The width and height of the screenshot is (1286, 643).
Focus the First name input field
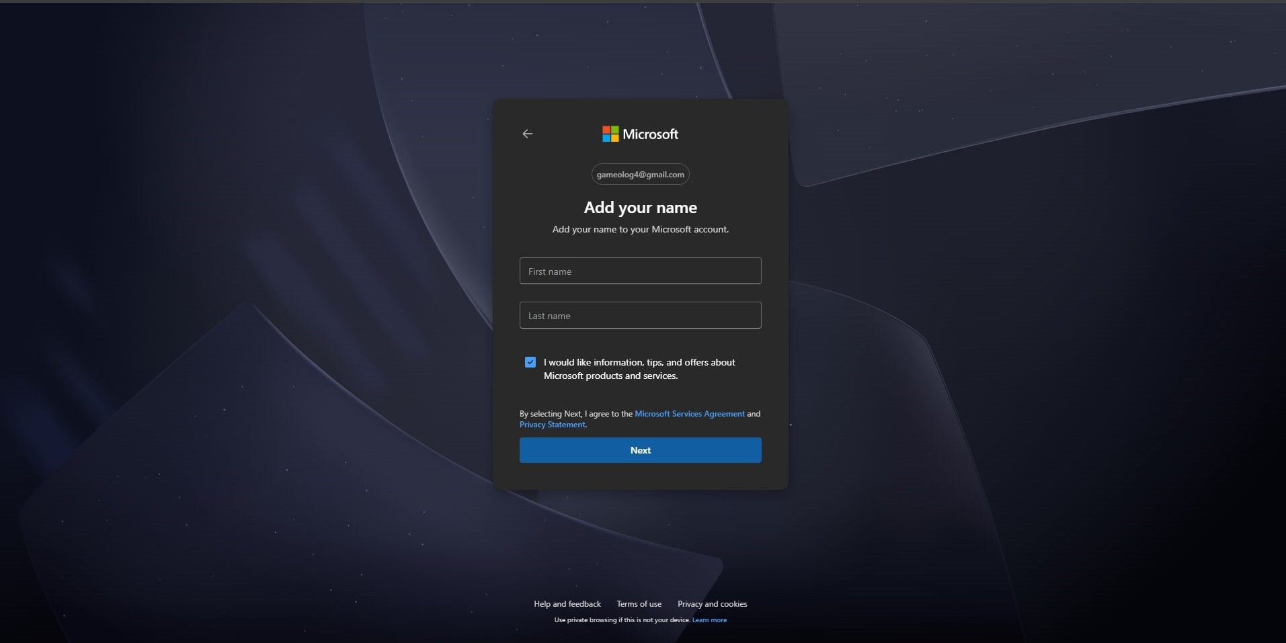(x=640, y=271)
